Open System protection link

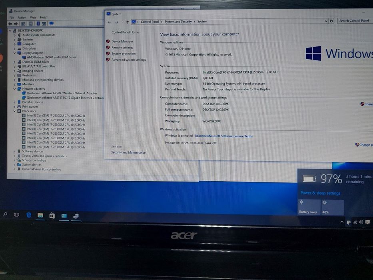[x=124, y=54]
